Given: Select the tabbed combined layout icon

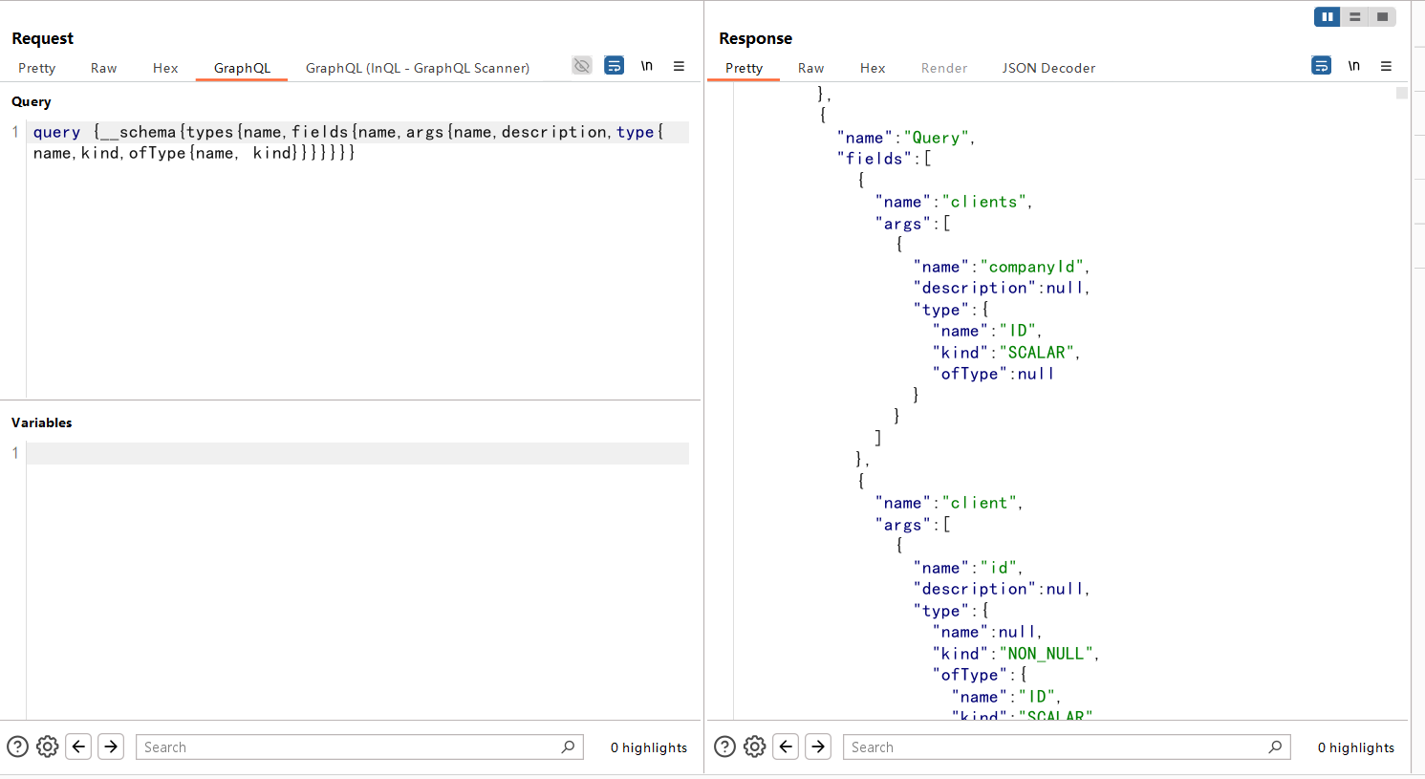Looking at the screenshot, I should (1382, 17).
